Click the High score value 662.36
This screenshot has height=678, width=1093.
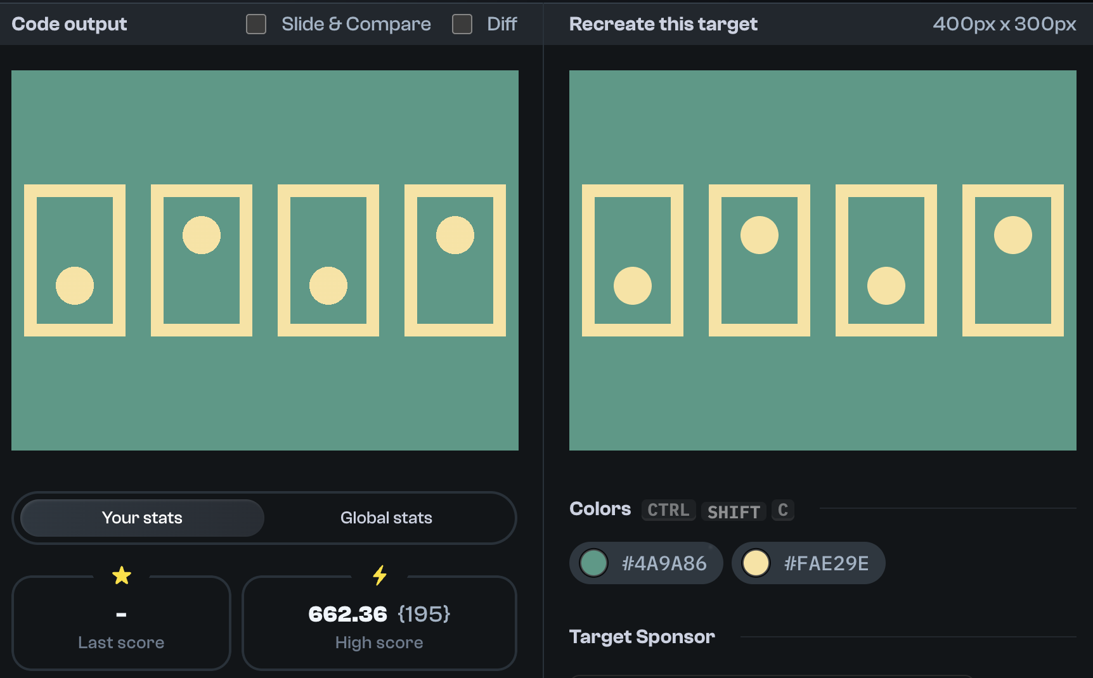point(347,613)
